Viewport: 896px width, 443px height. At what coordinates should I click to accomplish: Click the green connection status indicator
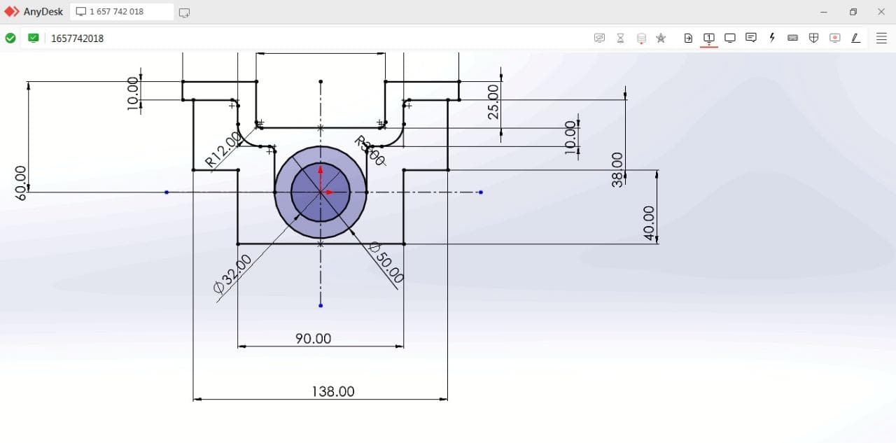click(x=10, y=38)
